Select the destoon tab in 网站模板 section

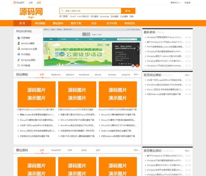tap(70, 75)
